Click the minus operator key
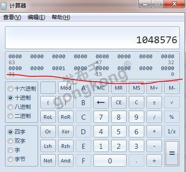The image size is (186, 172). [154, 146]
